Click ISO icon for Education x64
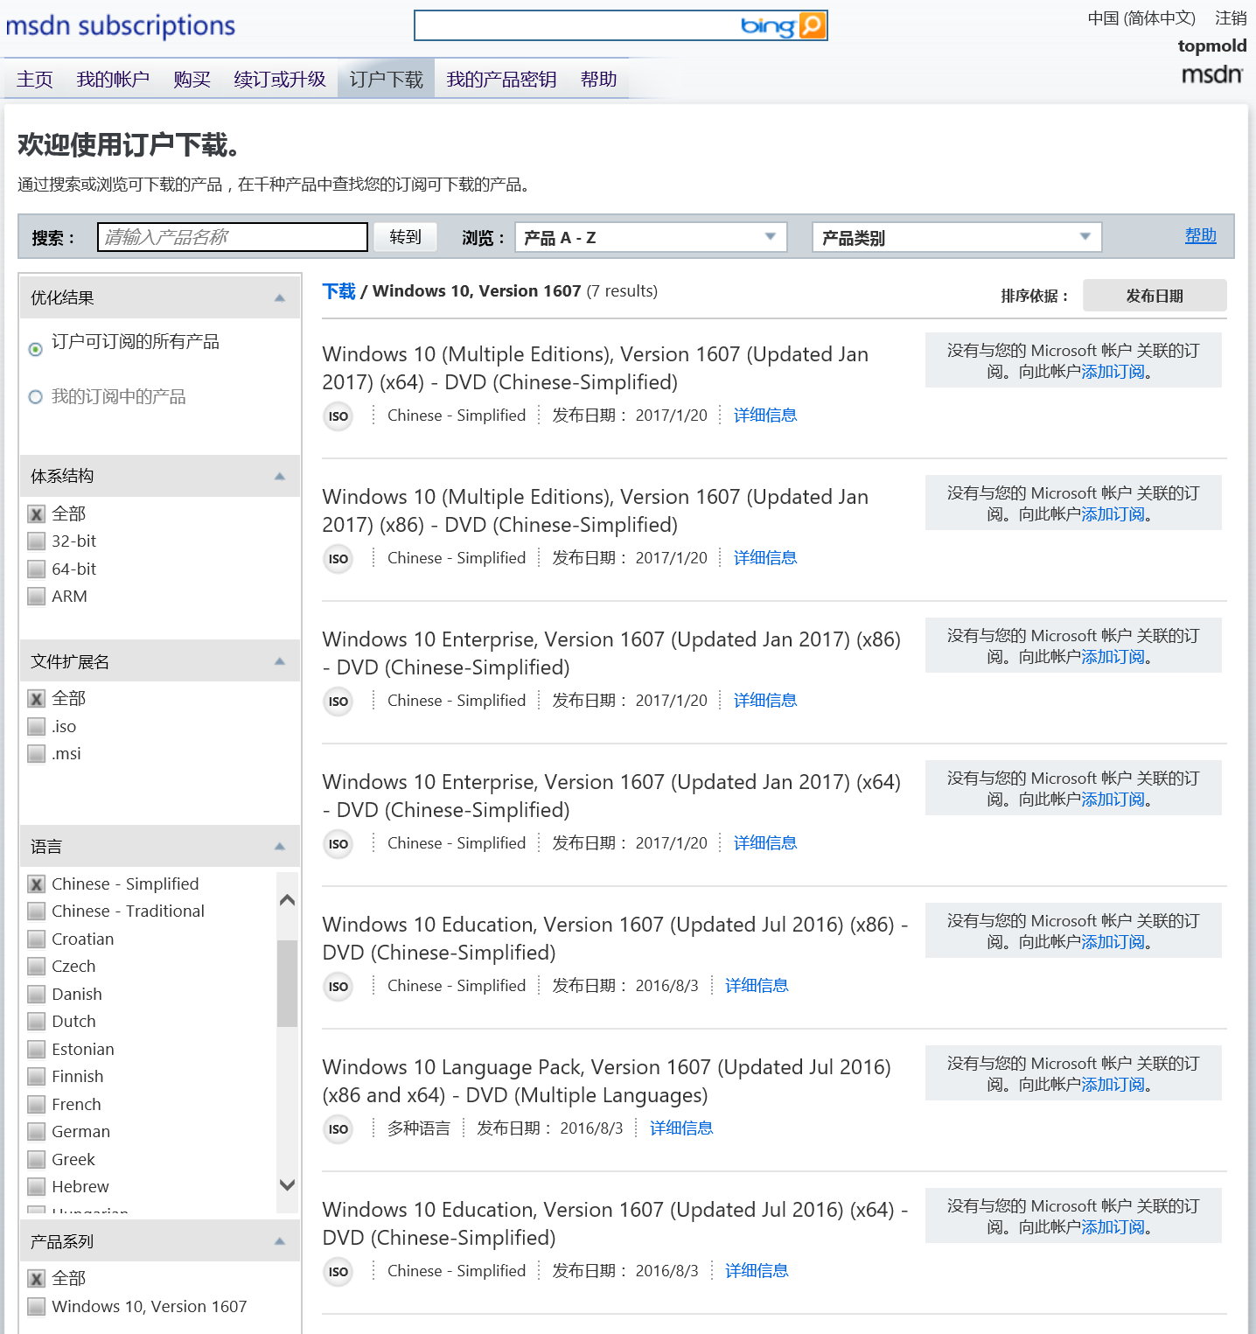The height and width of the screenshot is (1334, 1256). tap(338, 1272)
